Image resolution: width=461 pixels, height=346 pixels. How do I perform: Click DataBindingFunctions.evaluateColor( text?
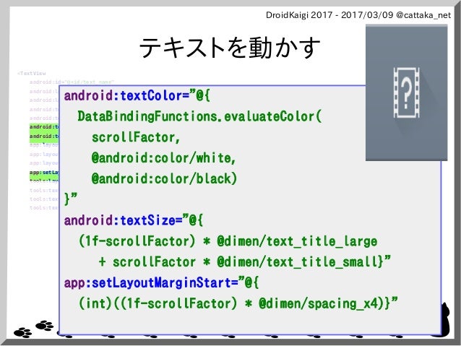(199, 116)
